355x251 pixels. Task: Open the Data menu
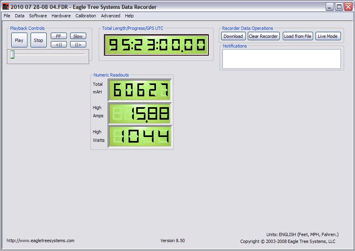click(20, 16)
